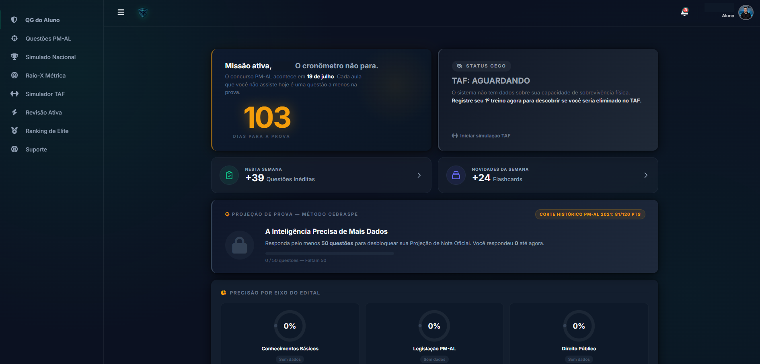Image resolution: width=760 pixels, height=364 pixels.
Task: Click the medal icon for Ranking de Elite
Action: pos(14,131)
